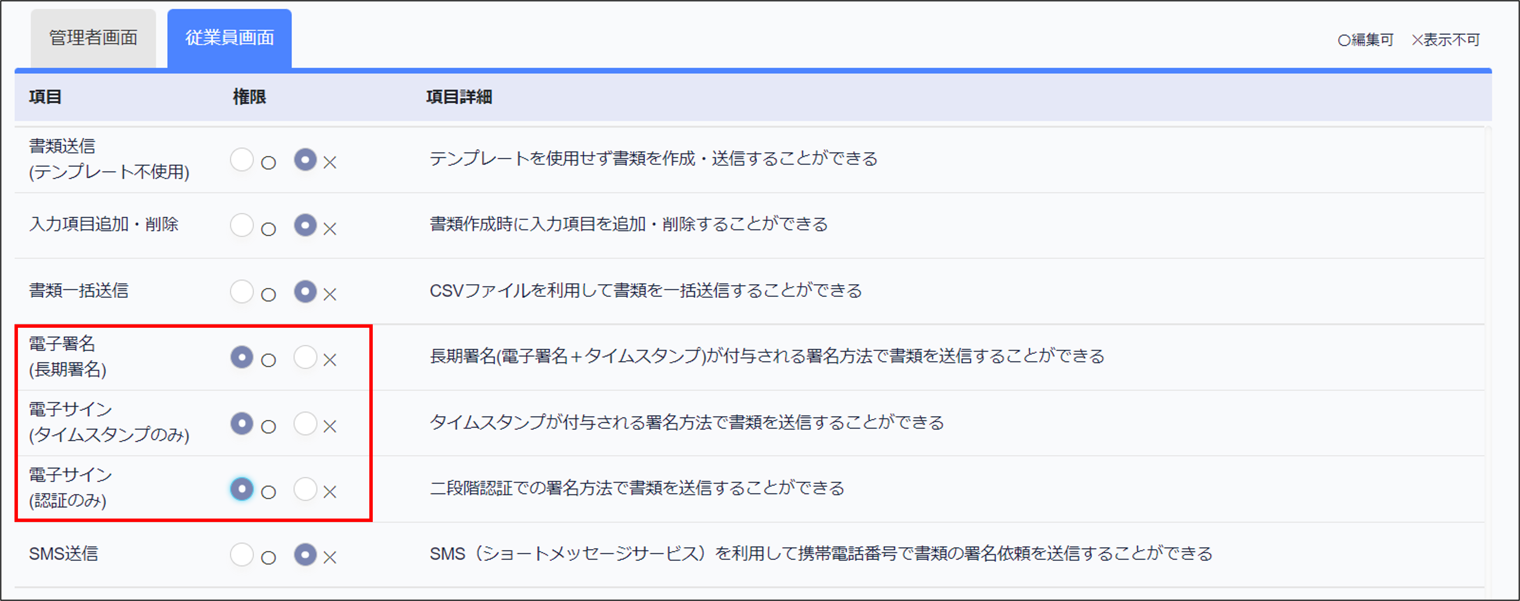Set 電子署名 (長期署名) to ×
The image size is (1520, 601).
coord(305,357)
